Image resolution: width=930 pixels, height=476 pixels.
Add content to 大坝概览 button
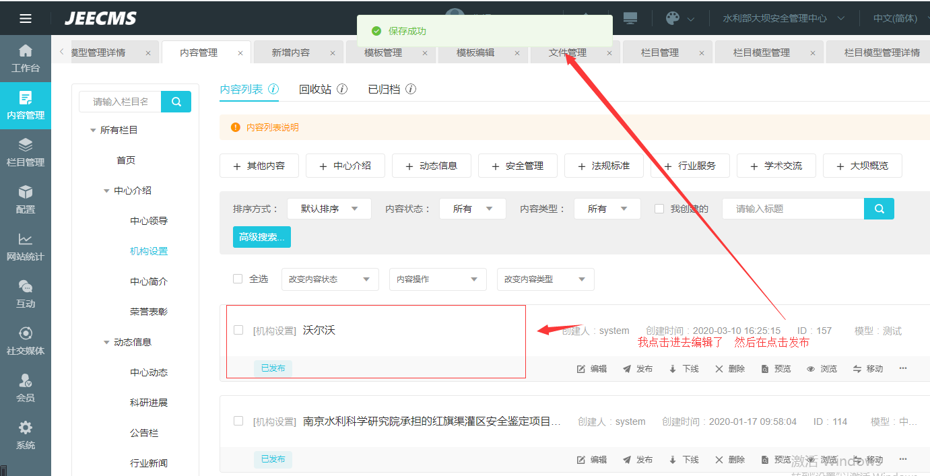point(863,166)
